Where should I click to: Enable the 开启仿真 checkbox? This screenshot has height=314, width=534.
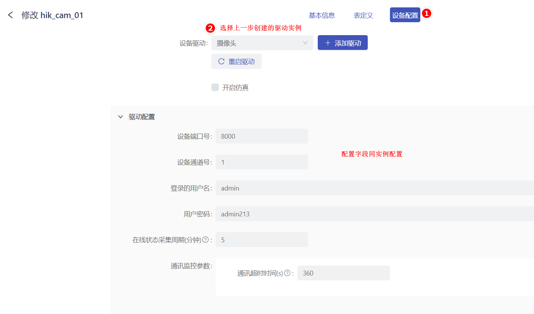click(215, 87)
